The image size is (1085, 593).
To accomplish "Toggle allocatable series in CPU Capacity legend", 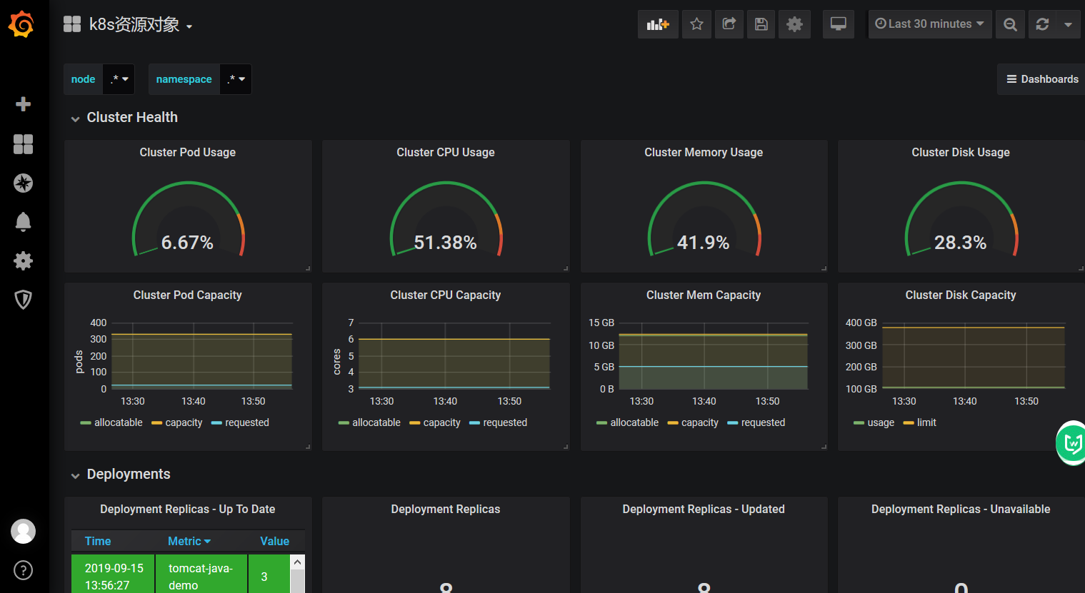I will 376,422.
